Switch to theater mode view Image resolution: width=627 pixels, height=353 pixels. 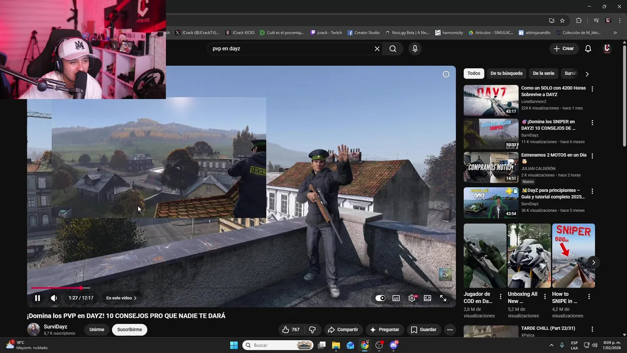(427, 298)
